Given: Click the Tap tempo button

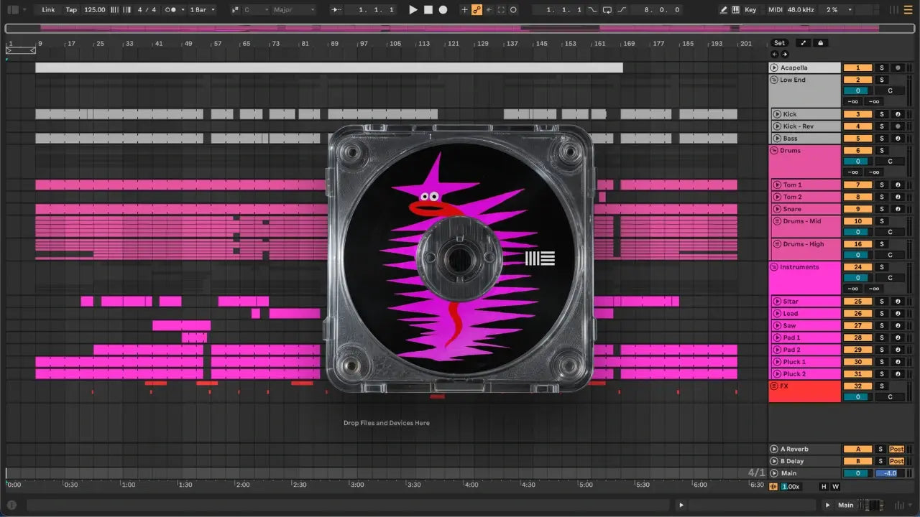Looking at the screenshot, I should click(x=71, y=10).
